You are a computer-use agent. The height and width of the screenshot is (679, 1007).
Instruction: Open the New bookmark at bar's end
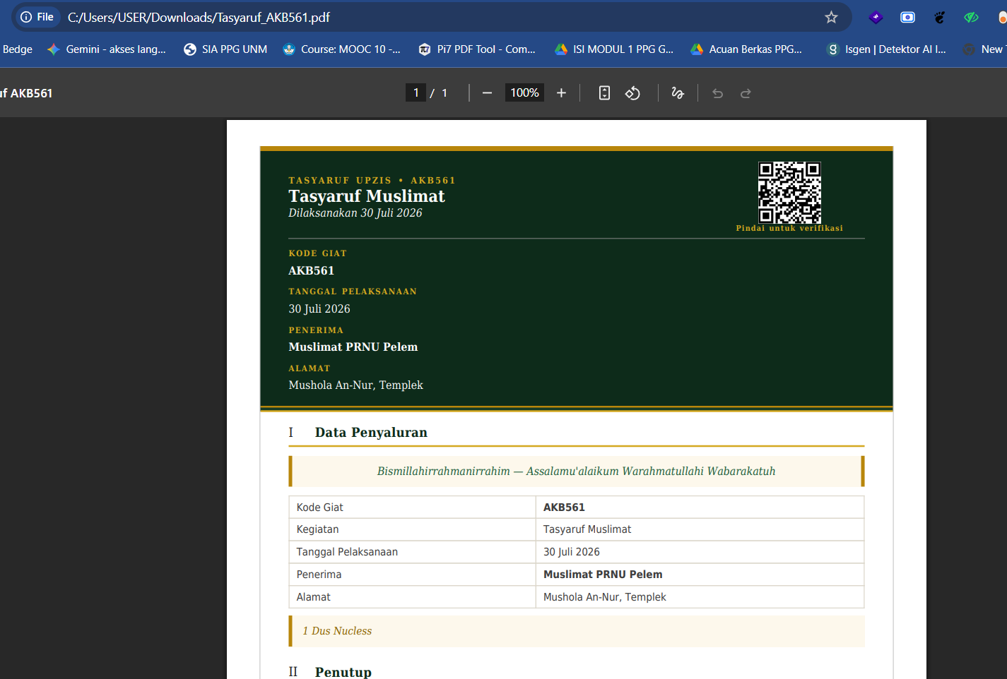tap(984, 49)
